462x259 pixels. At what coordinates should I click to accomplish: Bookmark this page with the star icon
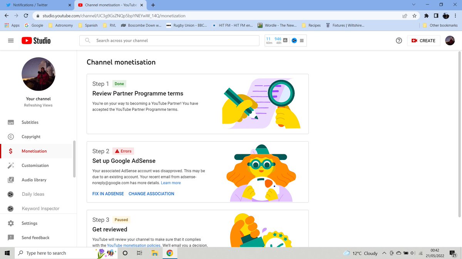[x=414, y=16]
